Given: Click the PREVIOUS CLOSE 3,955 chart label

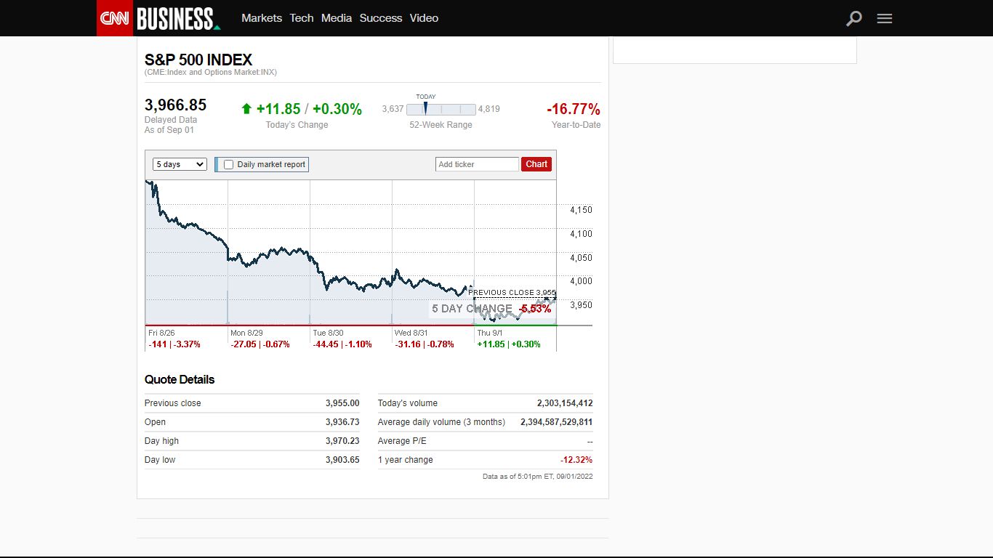Looking at the screenshot, I should [x=512, y=292].
